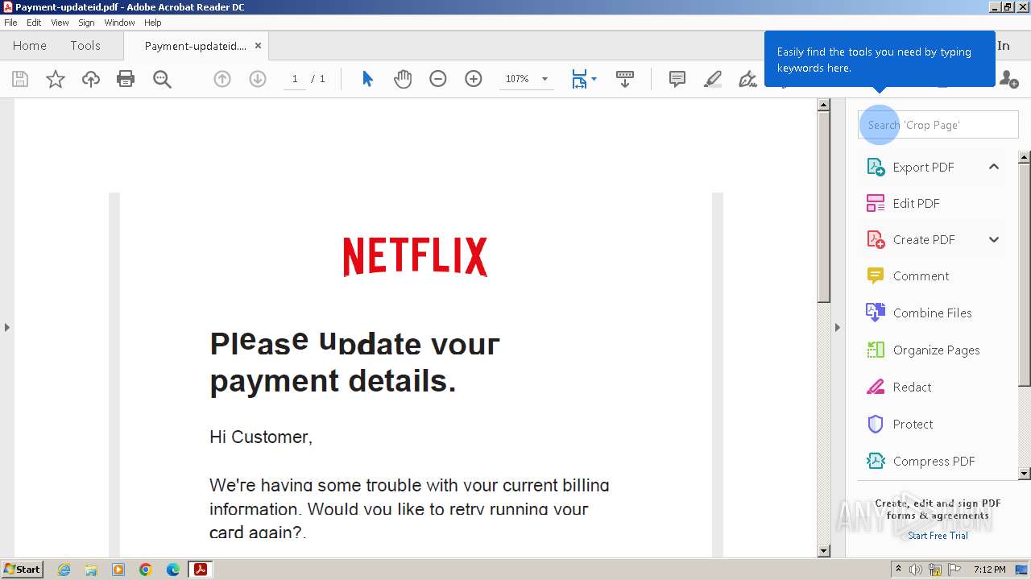This screenshot has width=1031, height=580.
Task: Click the tools pane scroll down arrow
Action: 1025,474
